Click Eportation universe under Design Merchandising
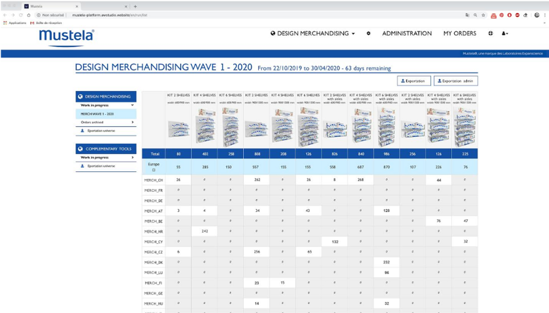This screenshot has width=549, height=313. point(106,131)
